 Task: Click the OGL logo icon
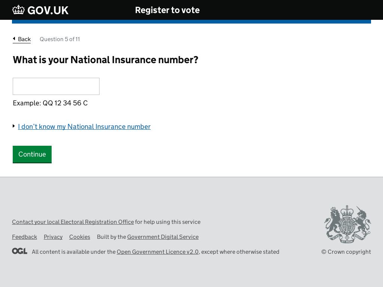point(19,251)
